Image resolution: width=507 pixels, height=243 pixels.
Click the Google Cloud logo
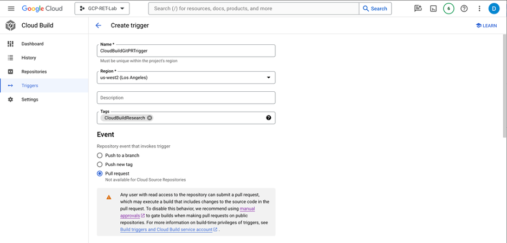tap(42, 9)
